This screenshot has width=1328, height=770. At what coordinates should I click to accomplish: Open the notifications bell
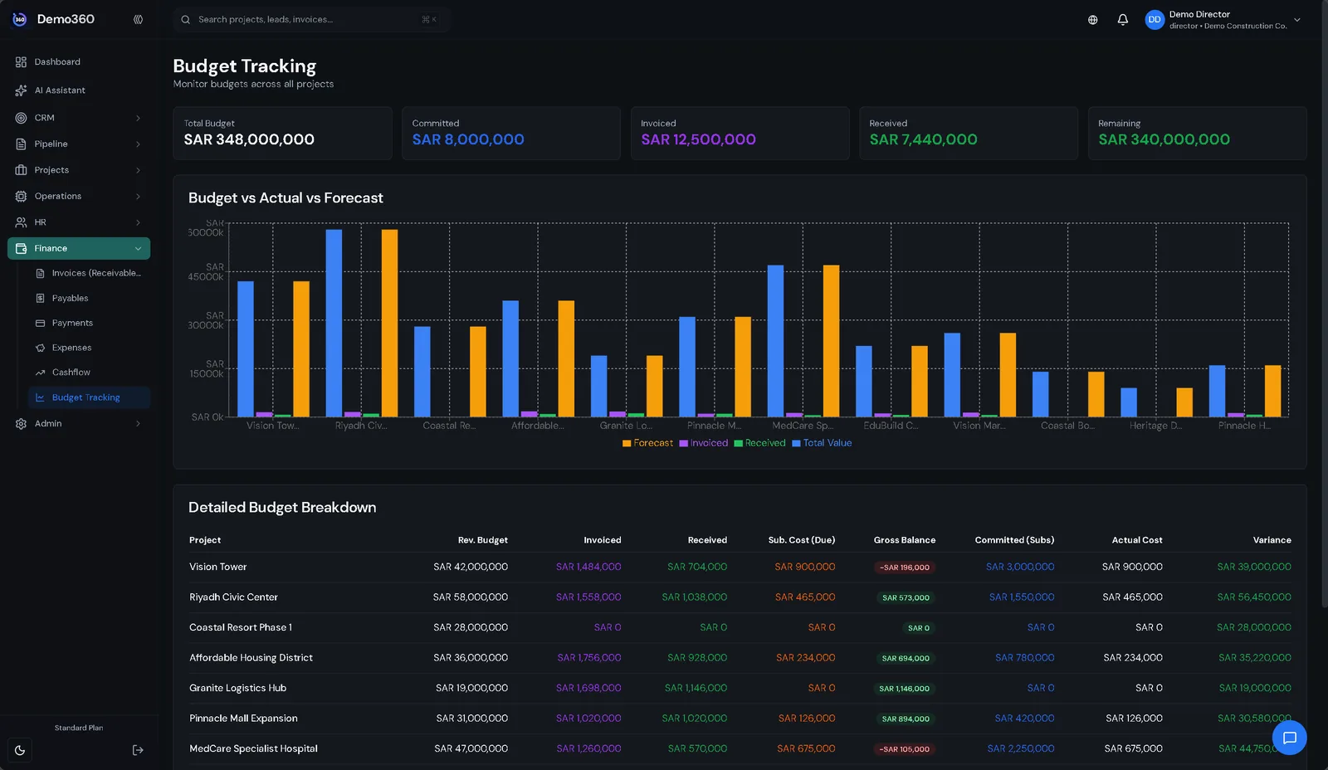tap(1122, 19)
